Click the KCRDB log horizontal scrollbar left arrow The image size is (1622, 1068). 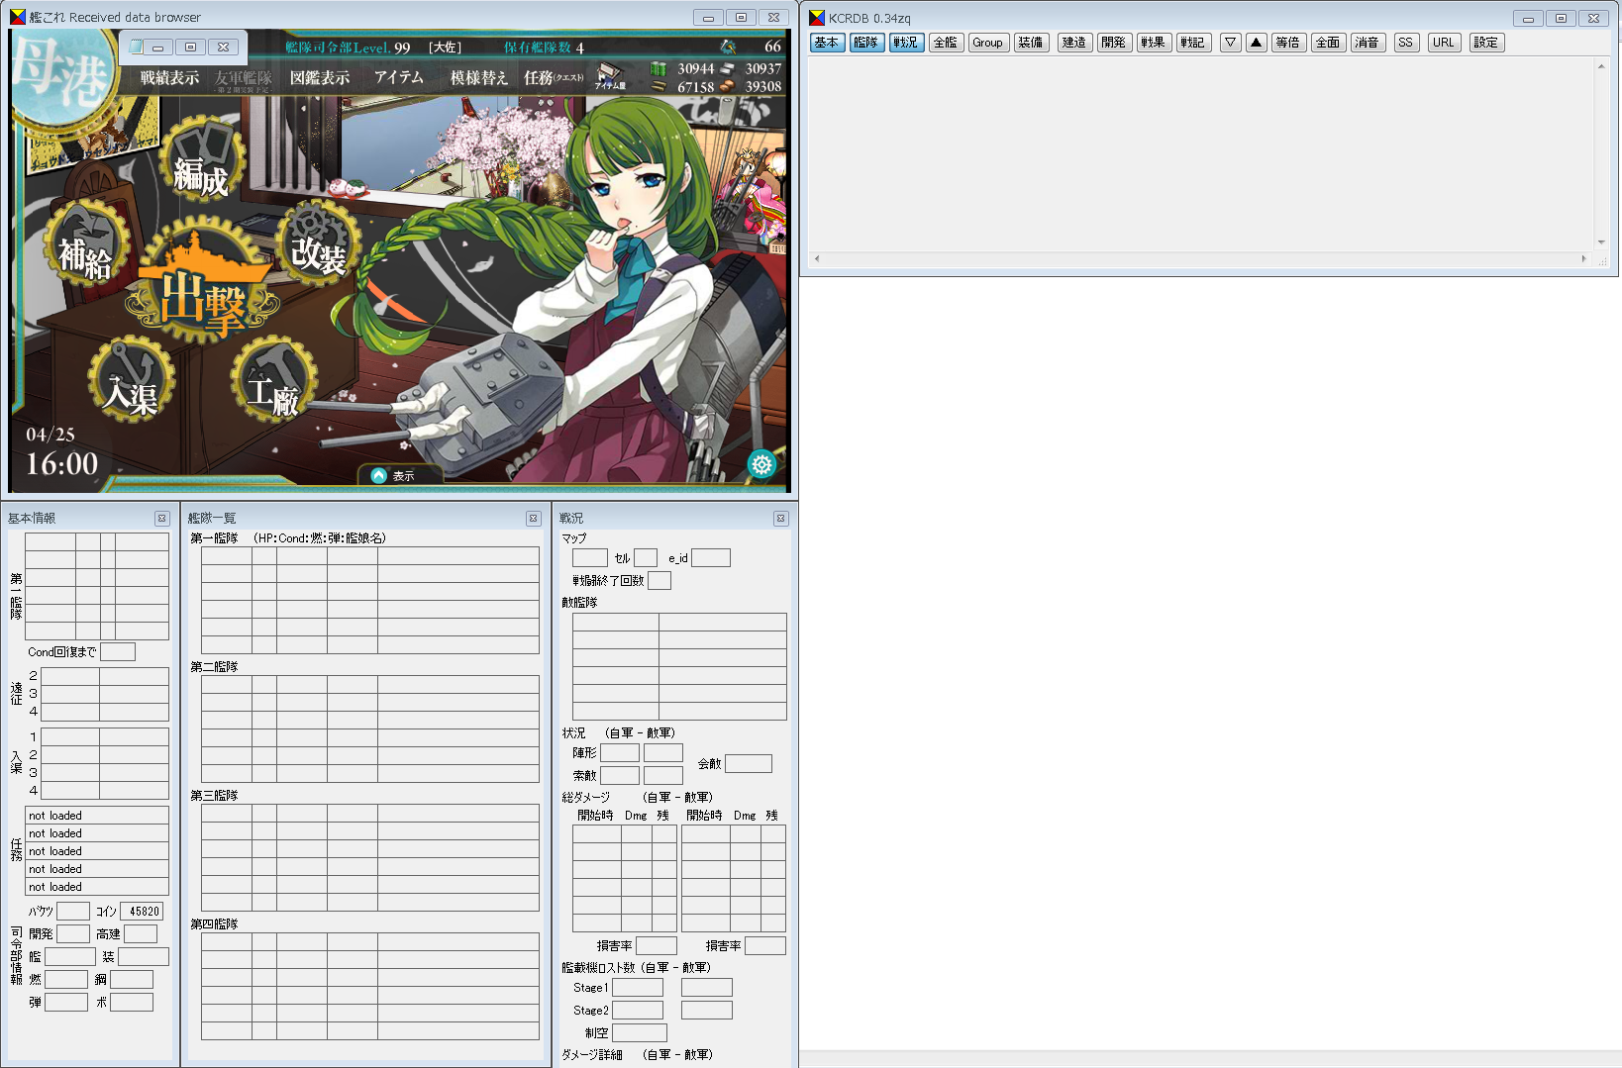point(817,258)
